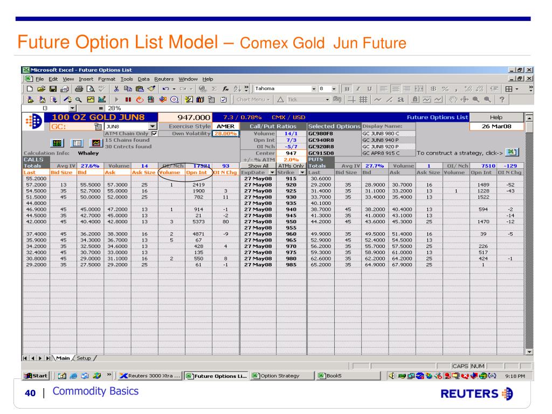Switch to Option Strategy taskbar window
The image size is (552, 414).
[281, 376]
